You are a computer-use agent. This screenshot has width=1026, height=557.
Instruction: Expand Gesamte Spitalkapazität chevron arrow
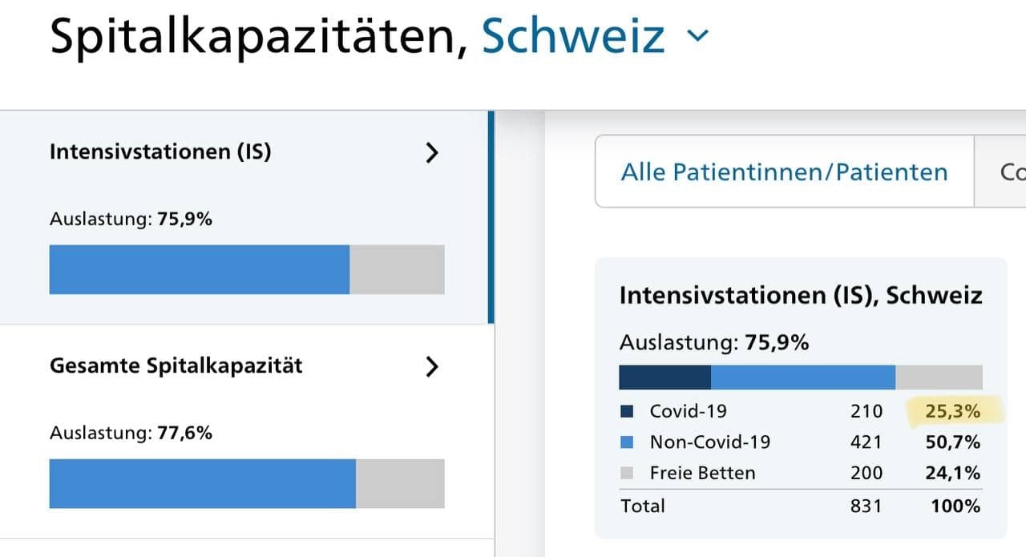(432, 366)
